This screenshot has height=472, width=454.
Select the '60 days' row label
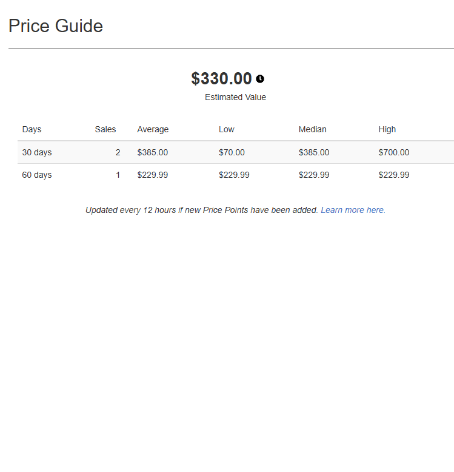click(x=37, y=175)
